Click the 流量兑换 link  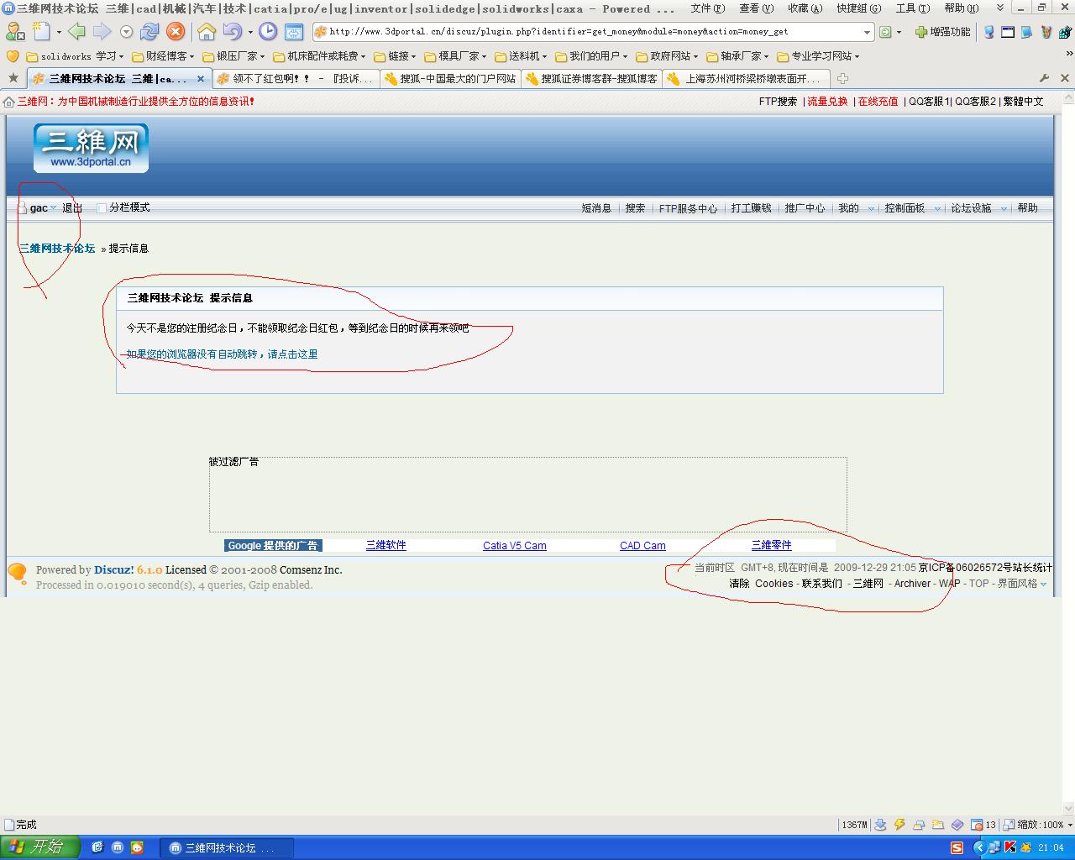click(827, 102)
